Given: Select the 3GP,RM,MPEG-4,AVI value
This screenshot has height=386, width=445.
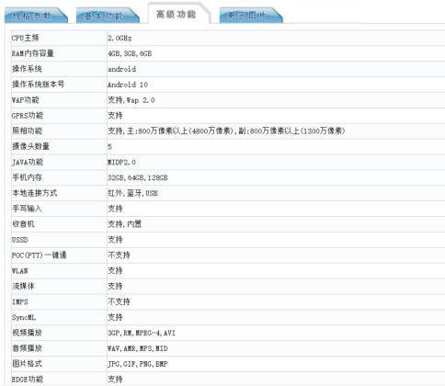Looking at the screenshot, I should (142, 333).
